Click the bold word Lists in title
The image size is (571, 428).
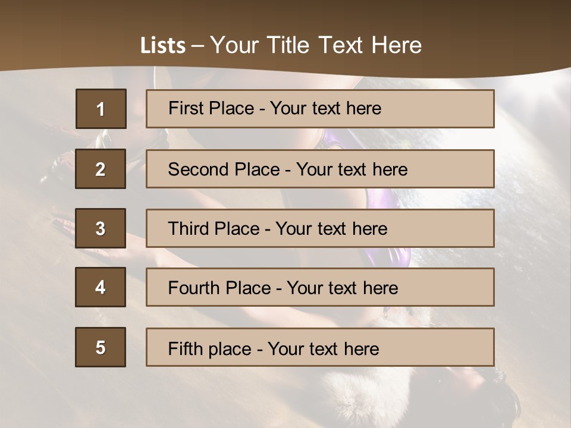point(162,46)
